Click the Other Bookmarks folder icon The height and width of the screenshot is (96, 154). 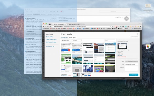click(x=133, y=29)
